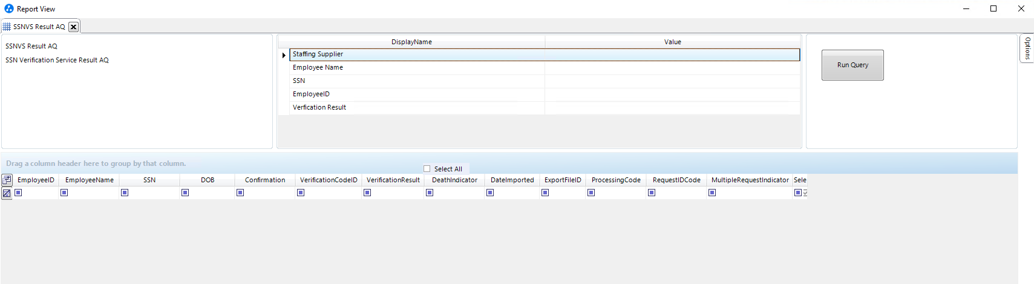The height and width of the screenshot is (284, 1034).
Task: Click the filter operator icon under ProcessingCode
Action: pos(591,193)
